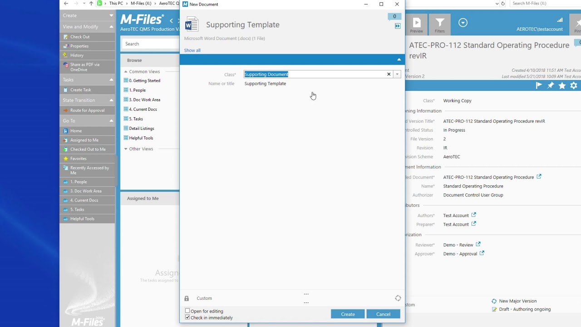Image resolution: width=581 pixels, height=327 pixels.
Task: Select Route for Approval state transition
Action: click(87, 110)
